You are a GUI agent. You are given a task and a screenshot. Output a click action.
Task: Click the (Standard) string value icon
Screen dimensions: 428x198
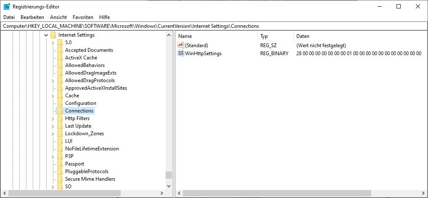[181, 45]
